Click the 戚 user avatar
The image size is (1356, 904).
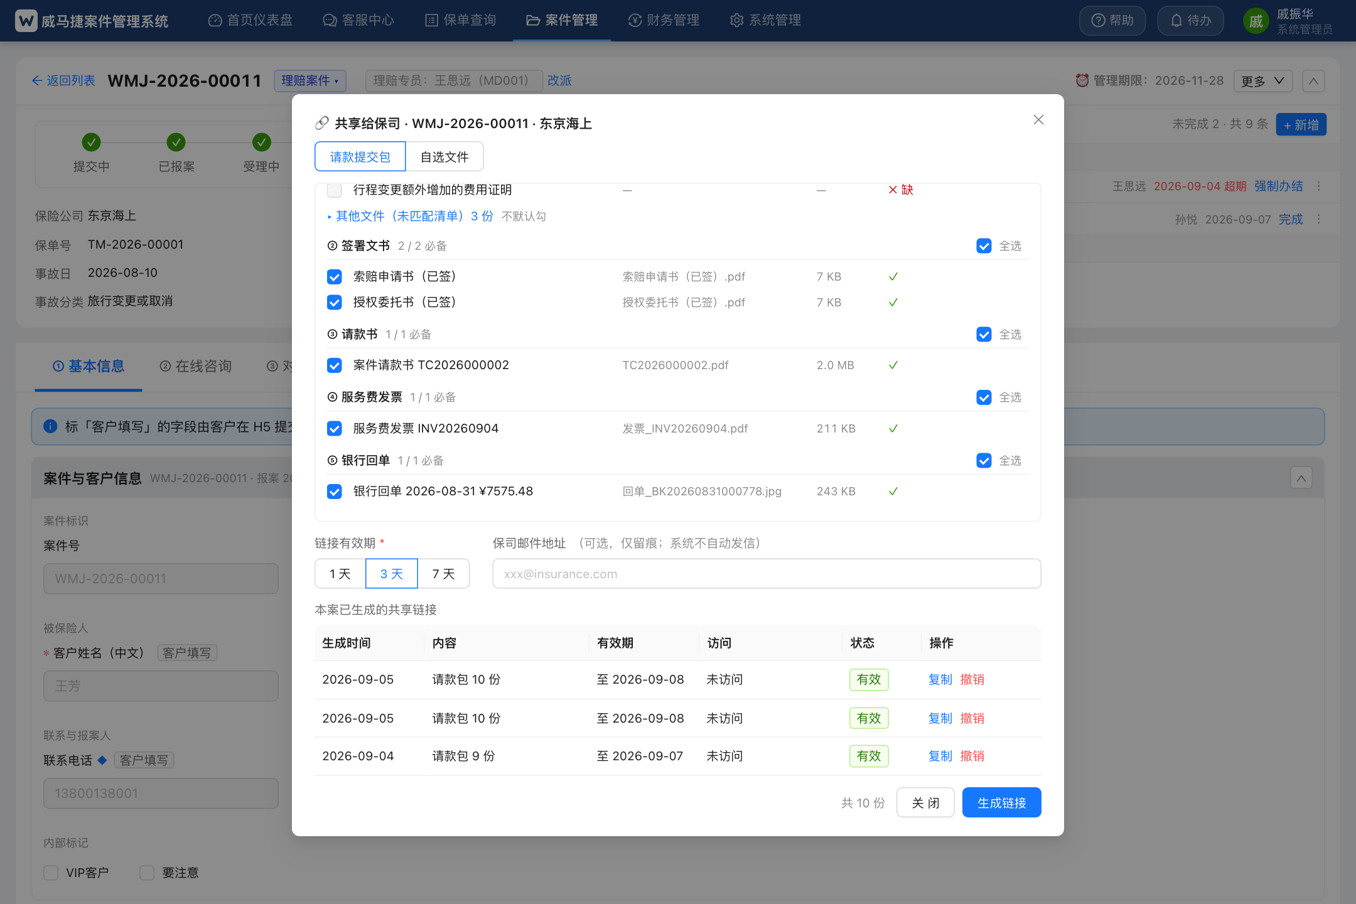pos(1256,21)
